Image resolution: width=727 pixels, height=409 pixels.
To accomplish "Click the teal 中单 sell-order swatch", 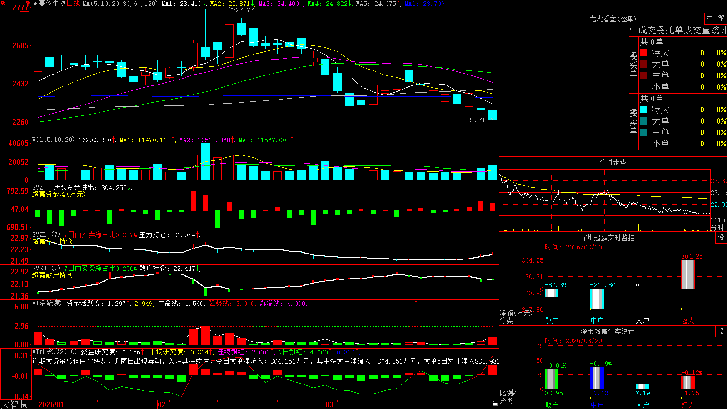I will click(x=643, y=132).
